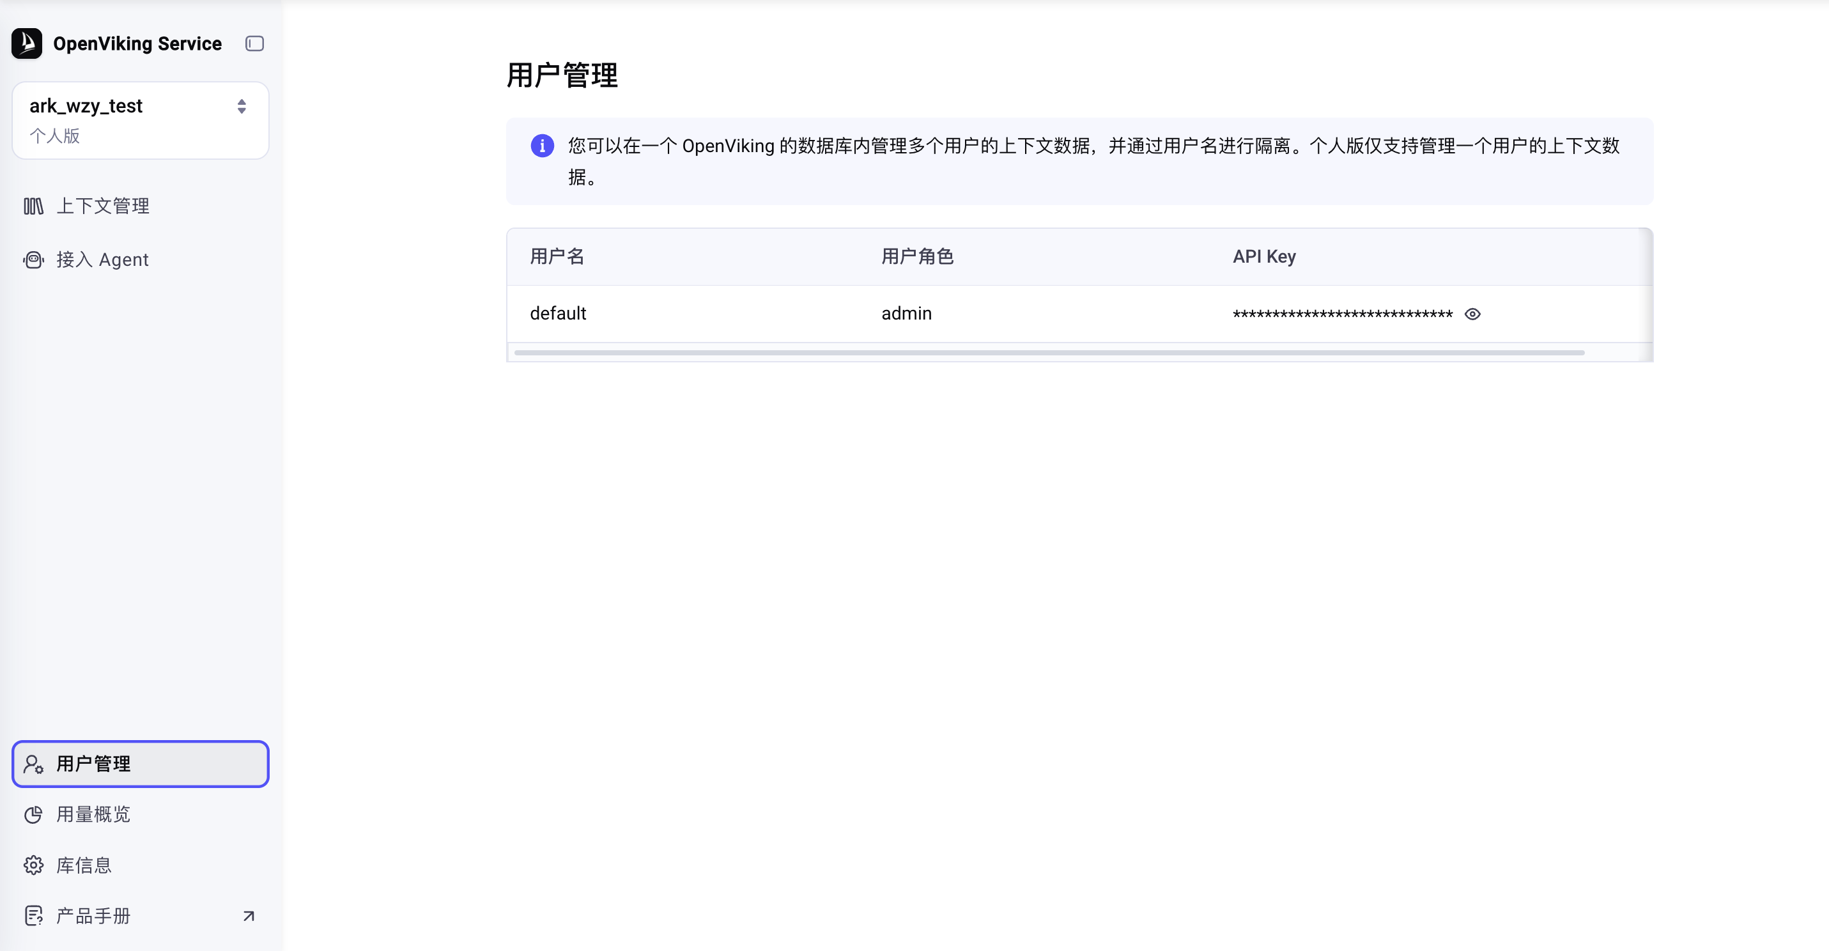Image resolution: width=1829 pixels, height=951 pixels.
Task: Click the external link arrow icon
Action: click(x=249, y=915)
